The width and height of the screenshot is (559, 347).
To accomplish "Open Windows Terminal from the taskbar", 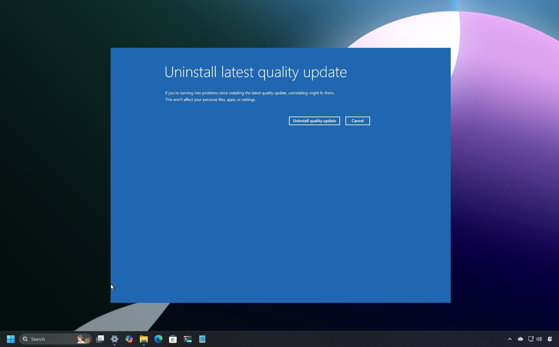I will tap(188, 339).
